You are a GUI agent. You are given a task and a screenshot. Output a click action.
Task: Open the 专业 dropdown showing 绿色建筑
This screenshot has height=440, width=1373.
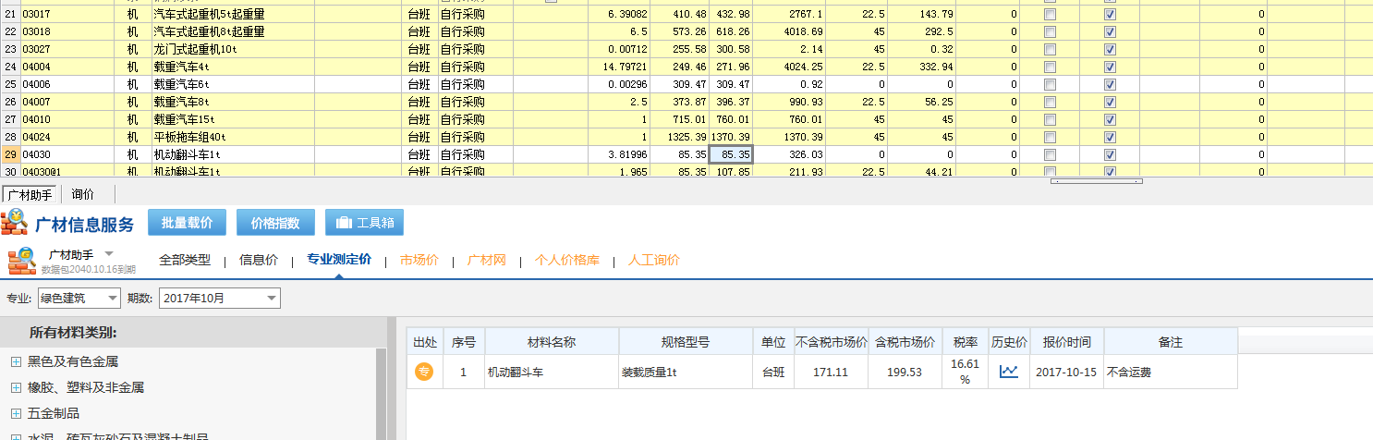[x=79, y=298]
